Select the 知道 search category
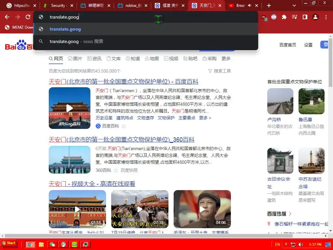Image resolution: width=333 pixels, height=250 pixels. click(133, 59)
